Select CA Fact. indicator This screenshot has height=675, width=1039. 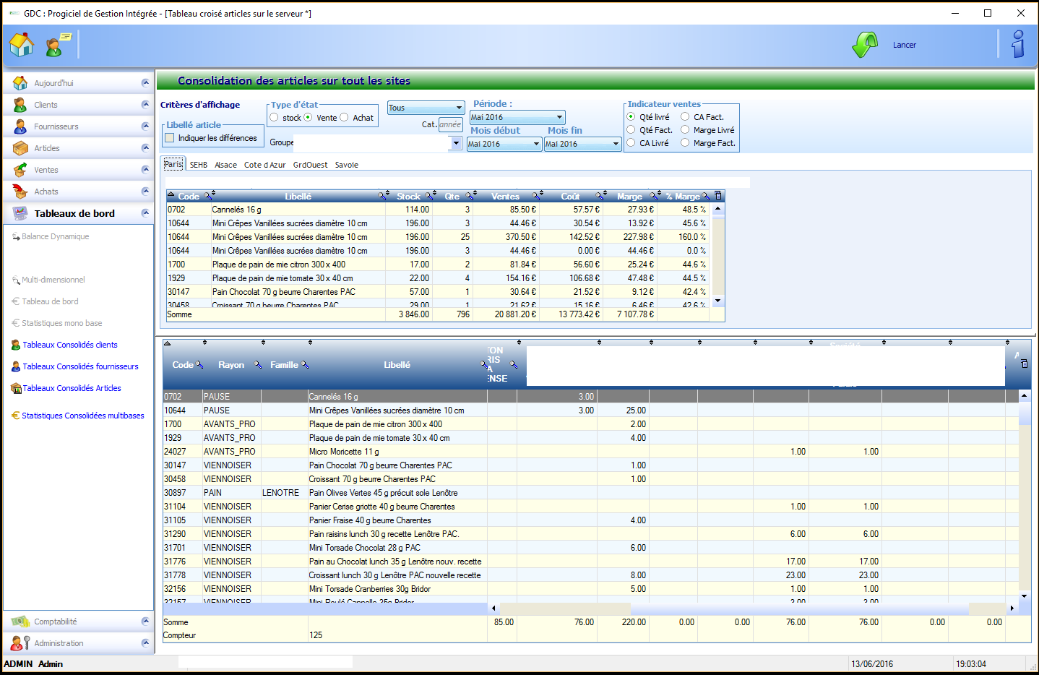(x=685, y=116)
